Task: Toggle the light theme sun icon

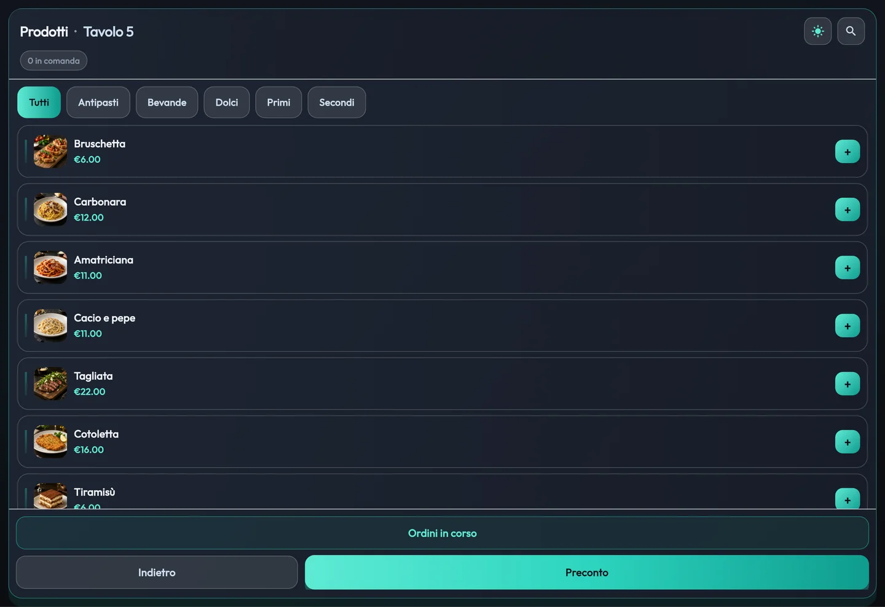Action: coord(817,31)
